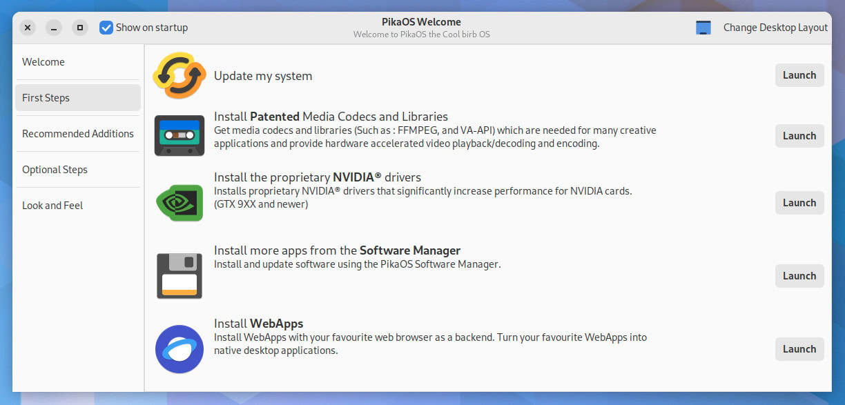Click the floppy disk Software Manager icon
This screenshot has width=845, height=405.
(x=179, y=275)
